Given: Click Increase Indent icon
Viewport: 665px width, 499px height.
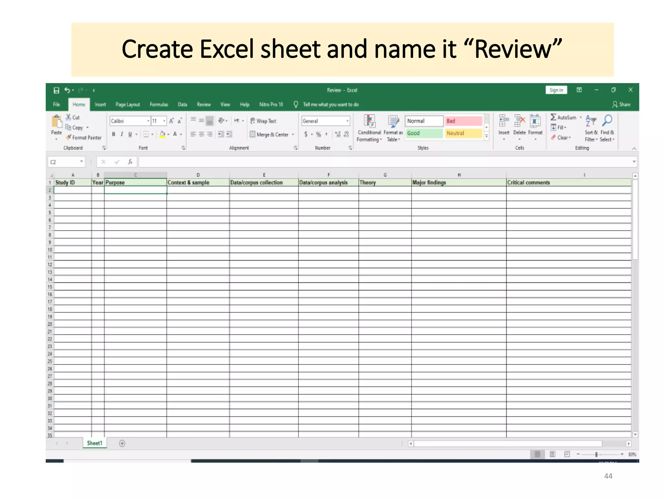Looking at the screenshot, I should tap(230, 134).
